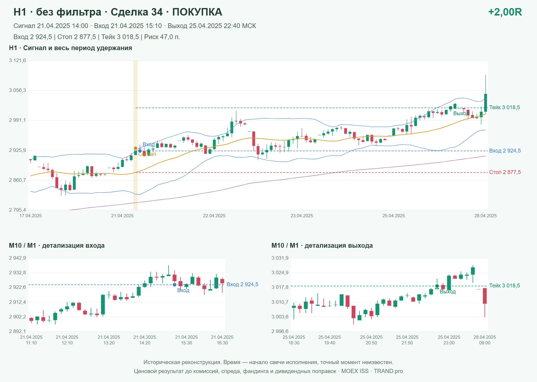Click the orange signal marker dot on H1 chart
This screenshot has height=382, width=537.
pos(135,148)
